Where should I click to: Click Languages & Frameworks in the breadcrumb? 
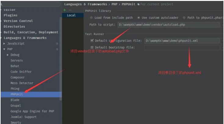85,4
